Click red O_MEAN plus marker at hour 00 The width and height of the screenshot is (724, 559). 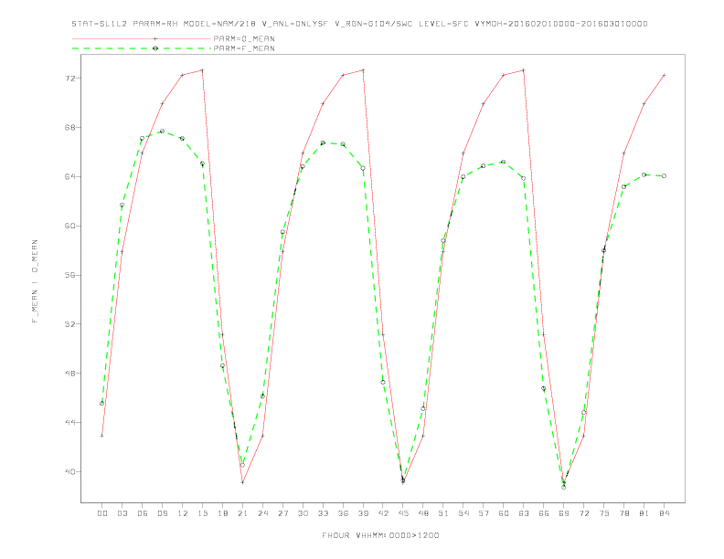(x=102, y=436)
